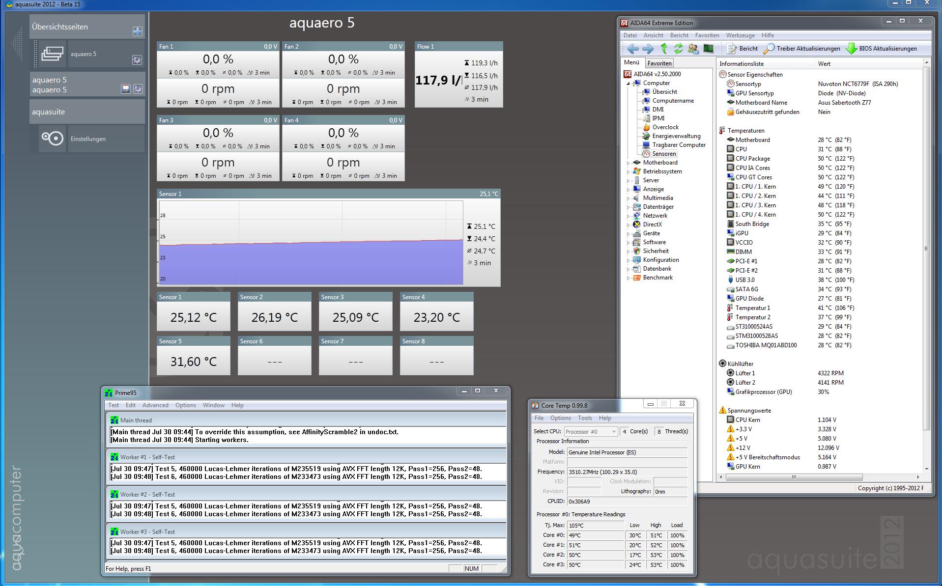The image size is (942, 586).
Task: Switch to the Favoriten tab
Action: (659, 63)
